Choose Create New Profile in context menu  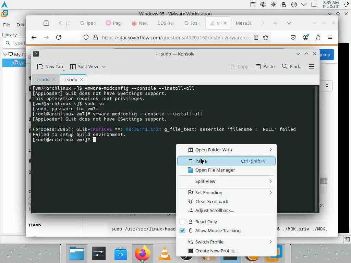pyautogui.click(x=226, y=251)
